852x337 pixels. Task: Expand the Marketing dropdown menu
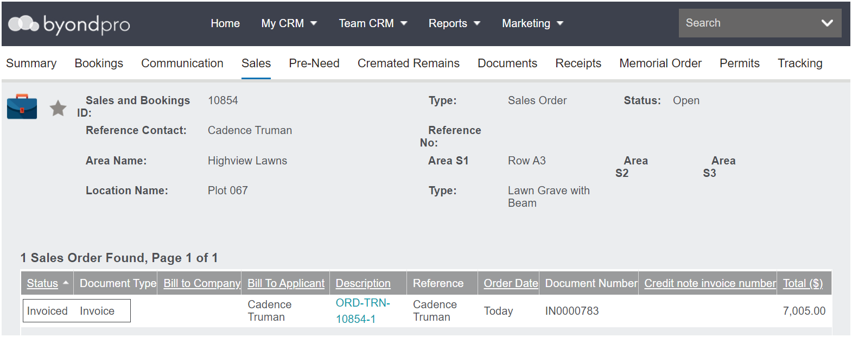532,23
